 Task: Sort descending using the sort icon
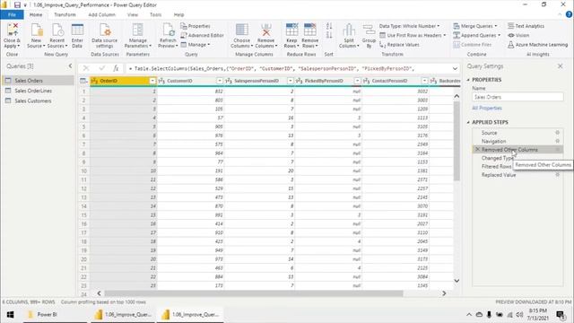(x=329, y=35)
